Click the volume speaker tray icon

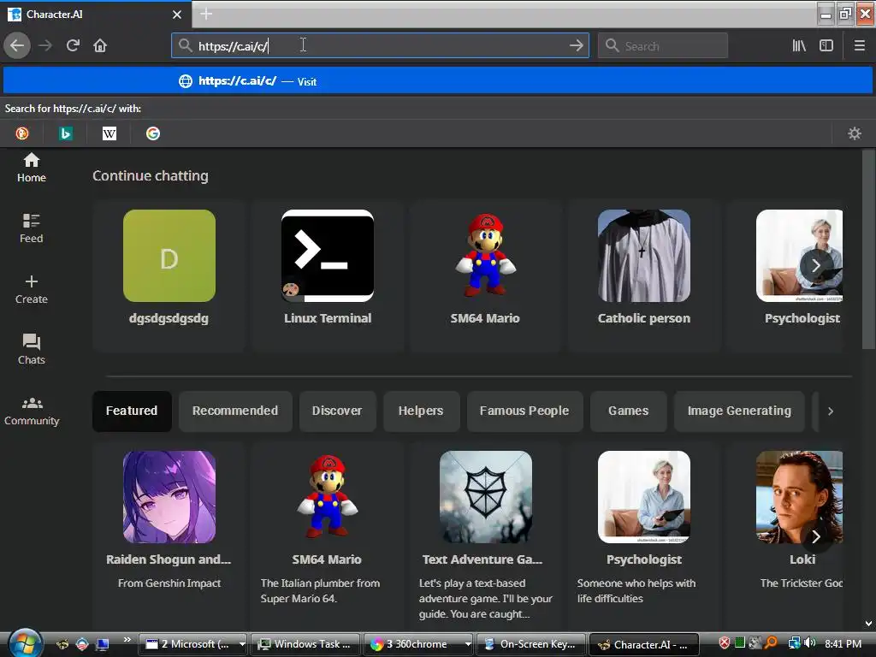coord(809,643)
